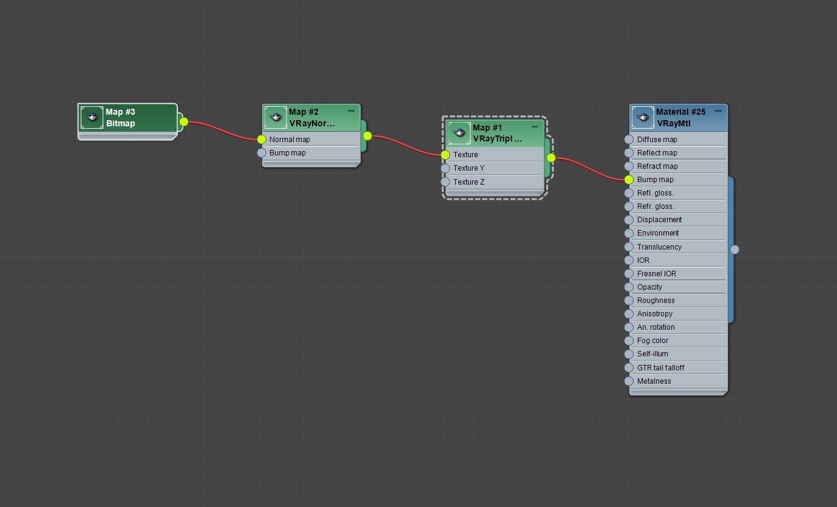Select the Map #1 VRayTripl... node title
The image size is (837, 507).
(497, 133)
